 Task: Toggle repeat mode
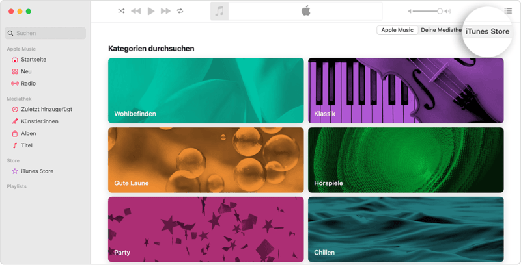[180, 11]
